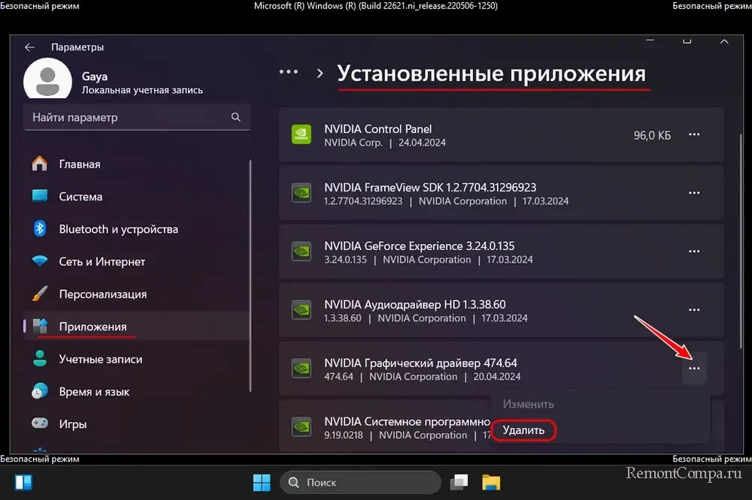Click the NVIDIA Аудиодрайвер HD 1.3.38.60 title
Screen dimensions: 752x500
415,304
